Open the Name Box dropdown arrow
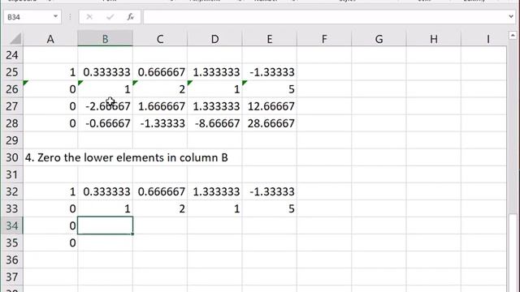The height and width of the screenshot is (292, 520). [55, 16]
